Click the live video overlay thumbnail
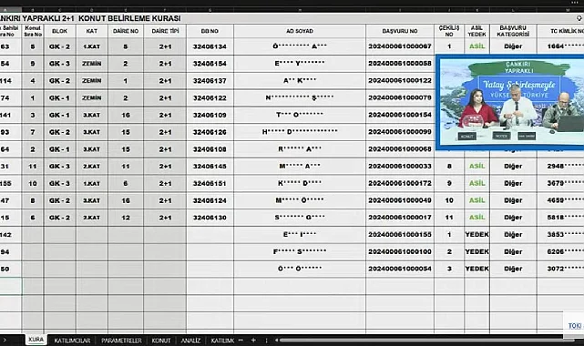Image resolution: width=584 pixels, height=346 pixels. [x=511, y=102]
